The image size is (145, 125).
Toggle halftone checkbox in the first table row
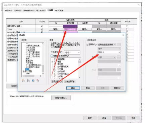(127, 26)
